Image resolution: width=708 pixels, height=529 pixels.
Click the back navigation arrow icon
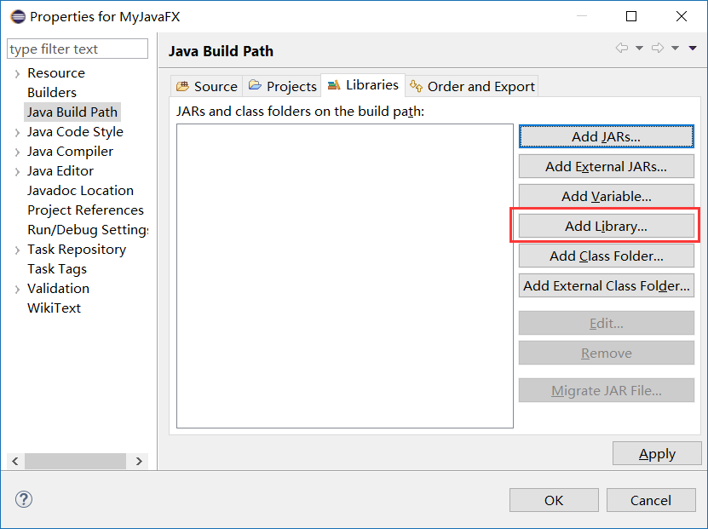click(x=622, y=49)
